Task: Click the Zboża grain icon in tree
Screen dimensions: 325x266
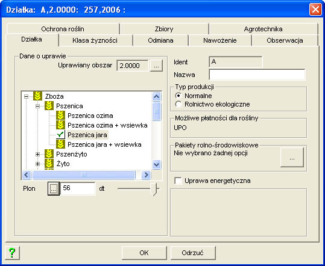Action: coord(37,96)
